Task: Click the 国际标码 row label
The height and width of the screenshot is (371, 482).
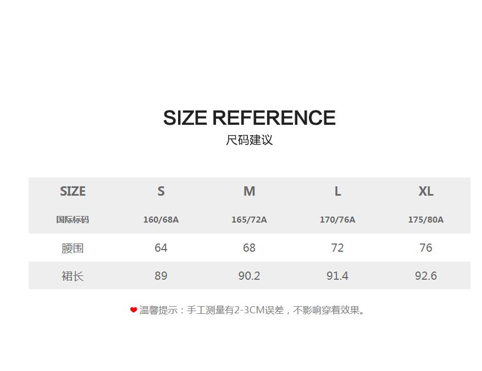Action: (x=73, y=219)
